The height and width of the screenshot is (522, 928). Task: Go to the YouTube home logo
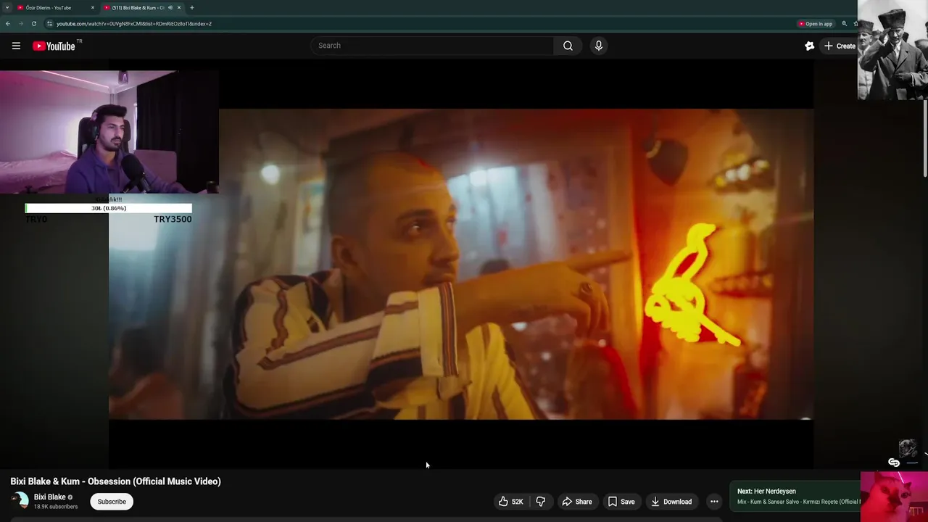(54, 46)
